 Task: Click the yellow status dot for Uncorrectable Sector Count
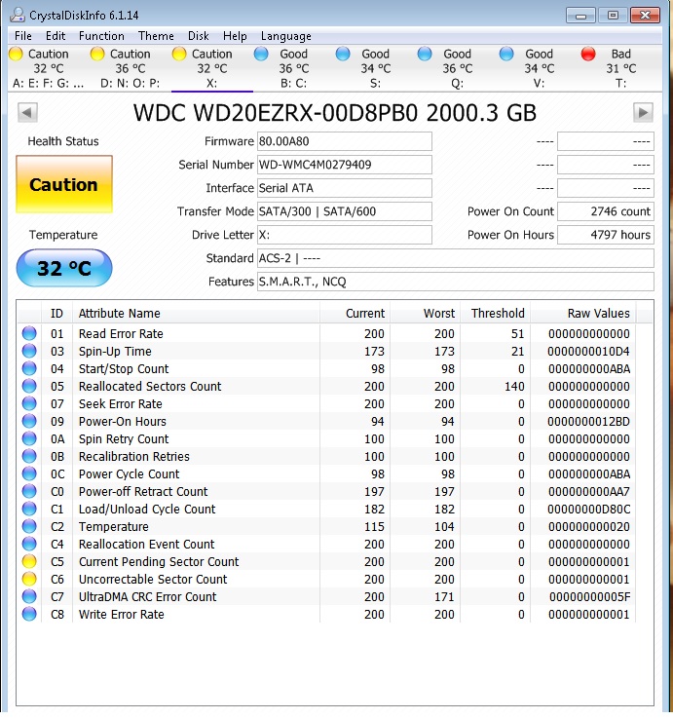[29, 579]
